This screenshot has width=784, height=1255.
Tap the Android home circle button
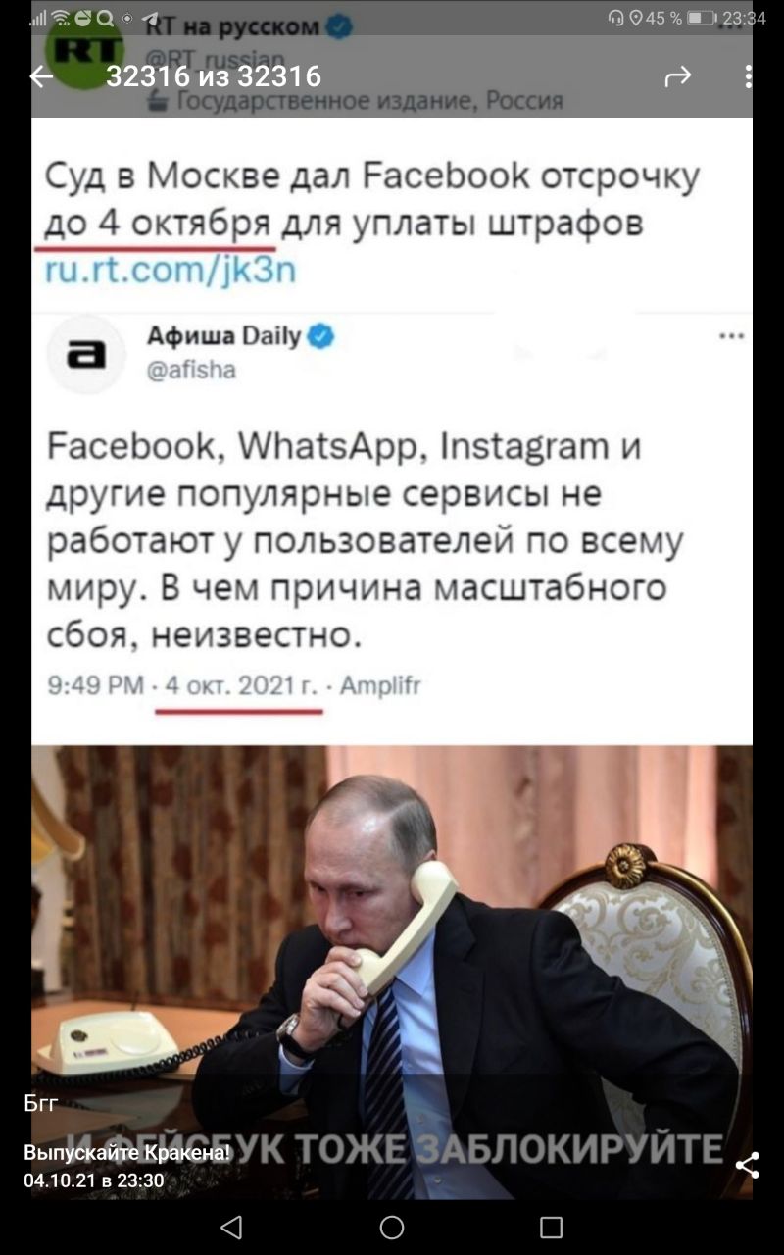[392, 1227]
